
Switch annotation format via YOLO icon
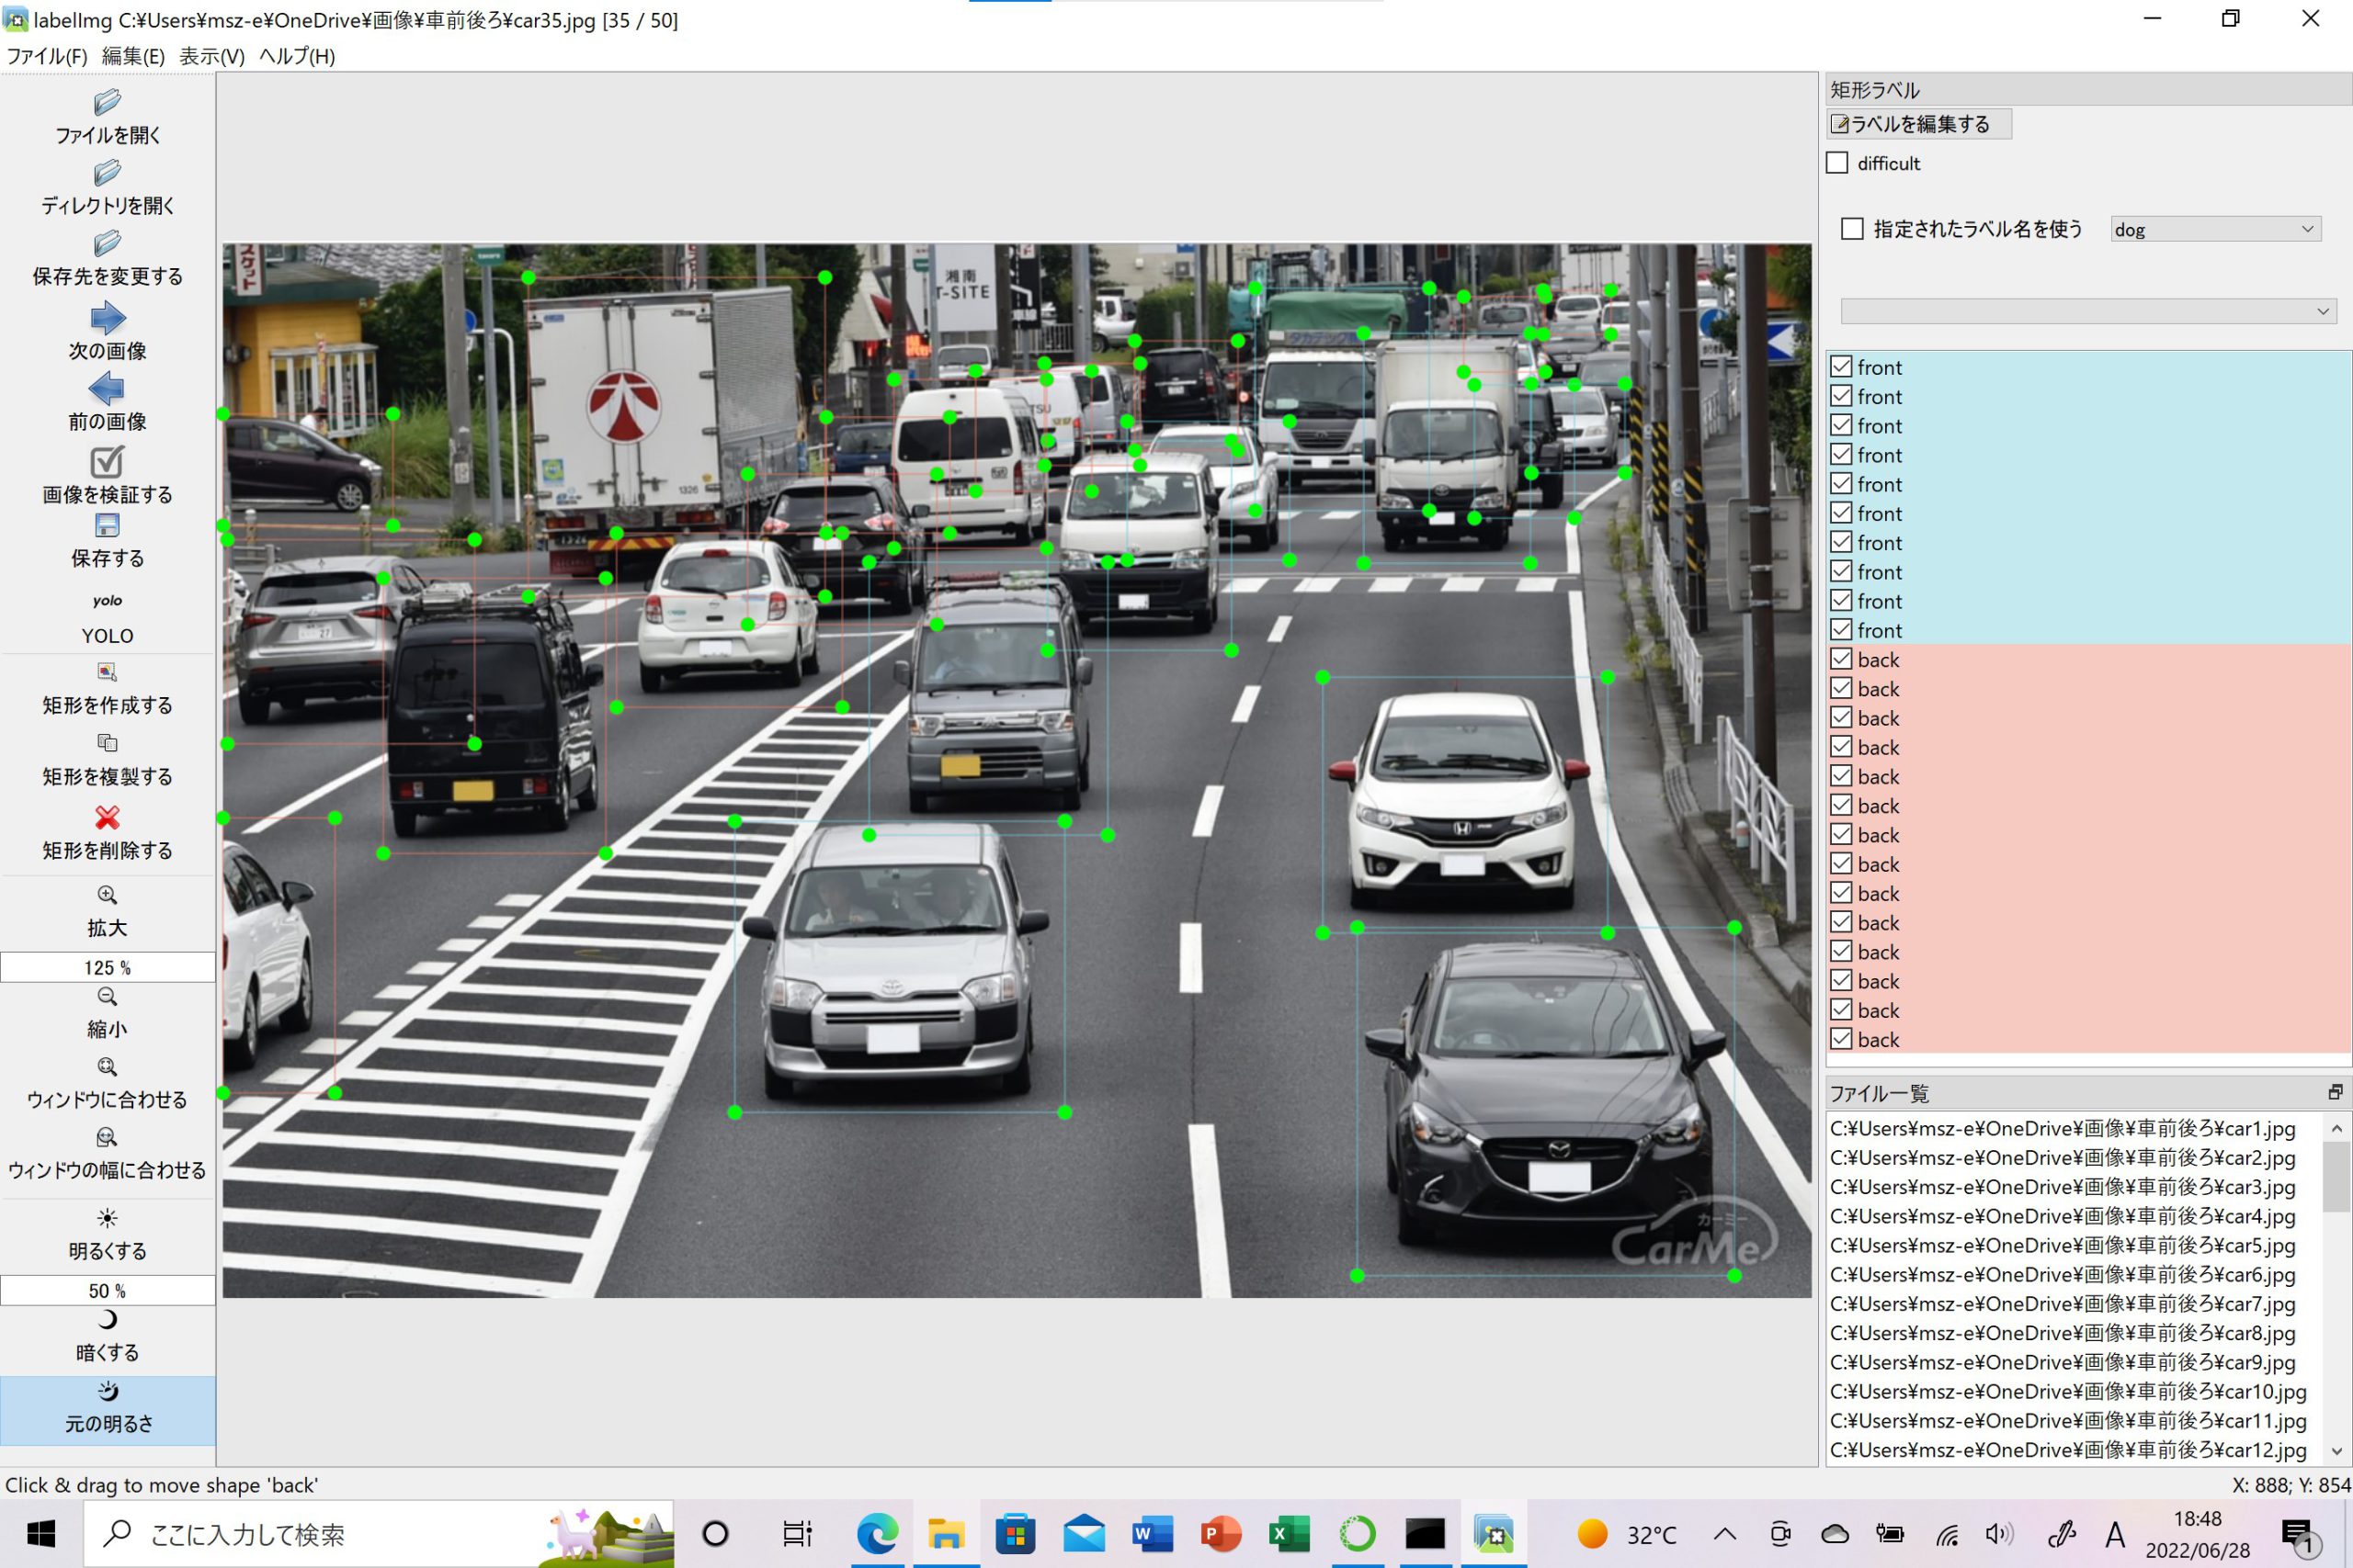[107, 601]
